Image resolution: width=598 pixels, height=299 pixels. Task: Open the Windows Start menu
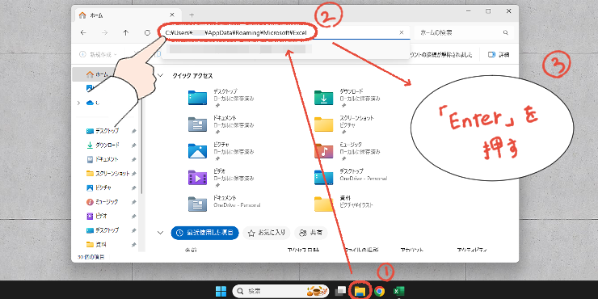pos(221,292)
